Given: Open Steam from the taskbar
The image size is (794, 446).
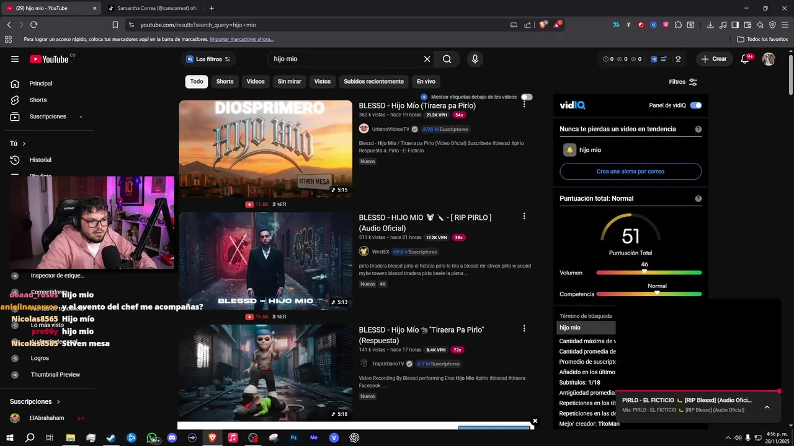Looking at the screenshot, I should [x=111, y=437].
